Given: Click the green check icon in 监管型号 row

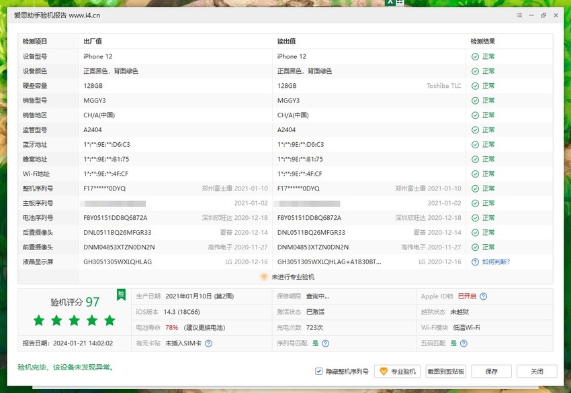Looking at the screenshot, I should coord(475,130).
